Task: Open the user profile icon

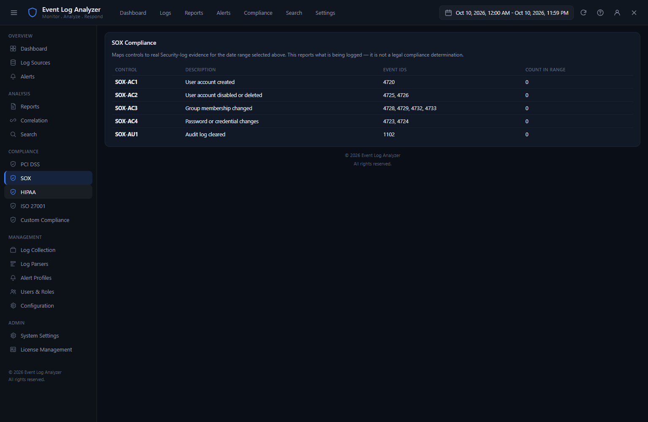Action: pos(617,13)
